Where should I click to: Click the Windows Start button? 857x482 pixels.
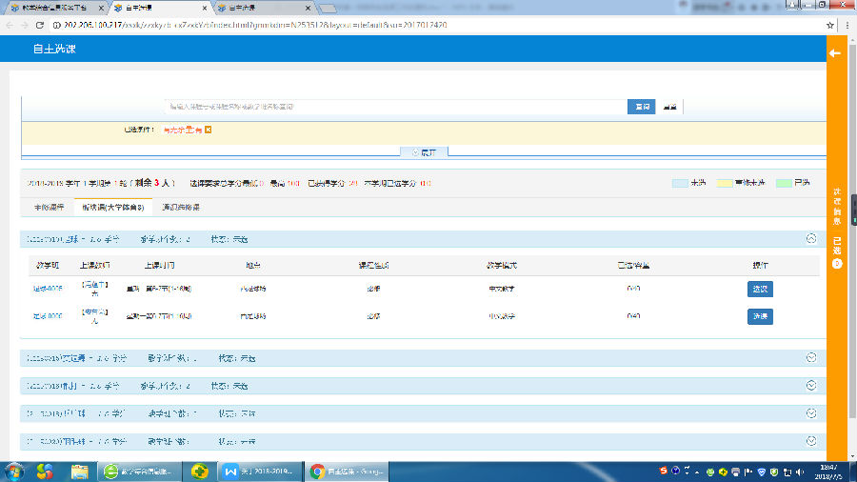click(15, 472)
